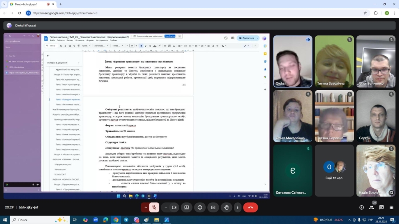Raise your hand in the meeting
Screen dimensions: 399x224
(x=226, y=208)
